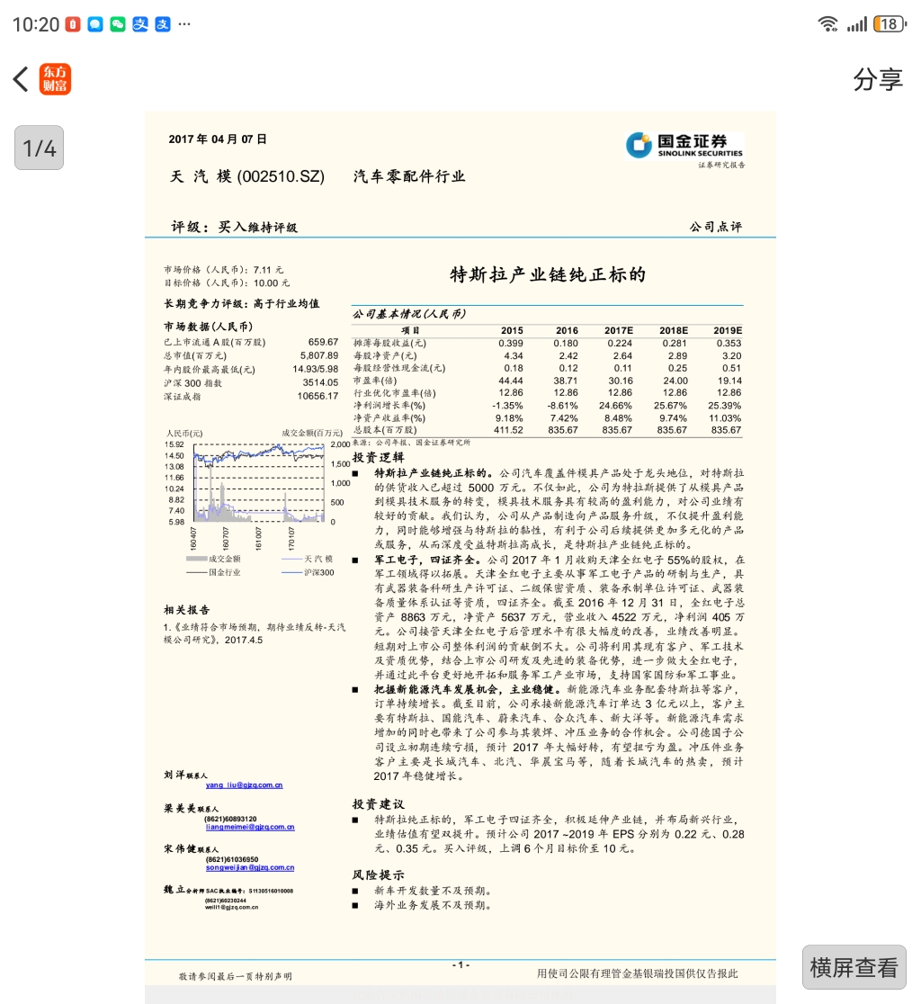Viewport: 921px width, 1004px height.
Task: Tap the report date 2017年04月07日
Action: tap(218, 139)
